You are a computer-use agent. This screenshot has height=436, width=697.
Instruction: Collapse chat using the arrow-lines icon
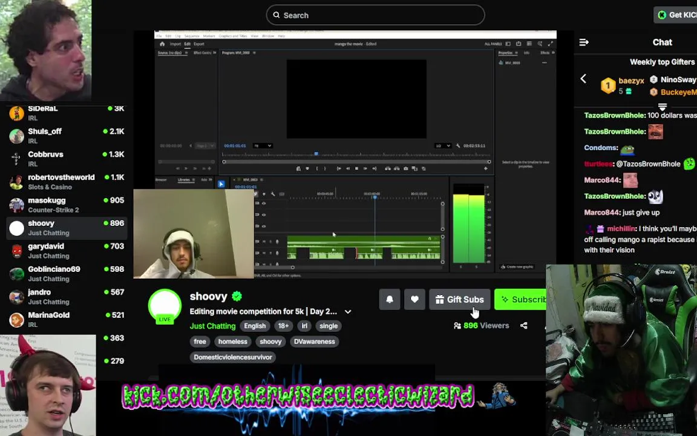point(584,42)
